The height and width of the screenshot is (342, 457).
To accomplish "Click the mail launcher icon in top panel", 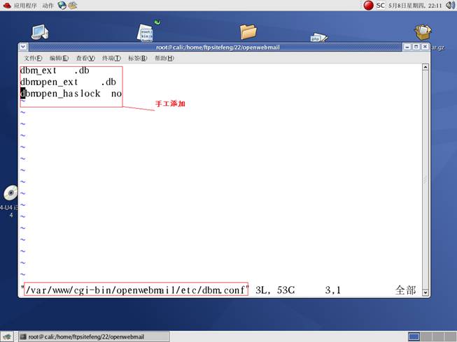I will 73,6.
